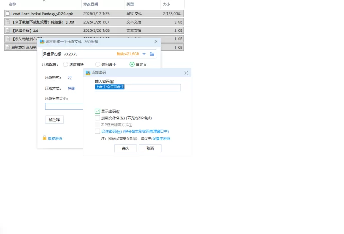Image resolution: width=344 pixels, height=234 pixels.
Task: Toggle the 显示密码(S) checkbox
Action: pos(98,111)
